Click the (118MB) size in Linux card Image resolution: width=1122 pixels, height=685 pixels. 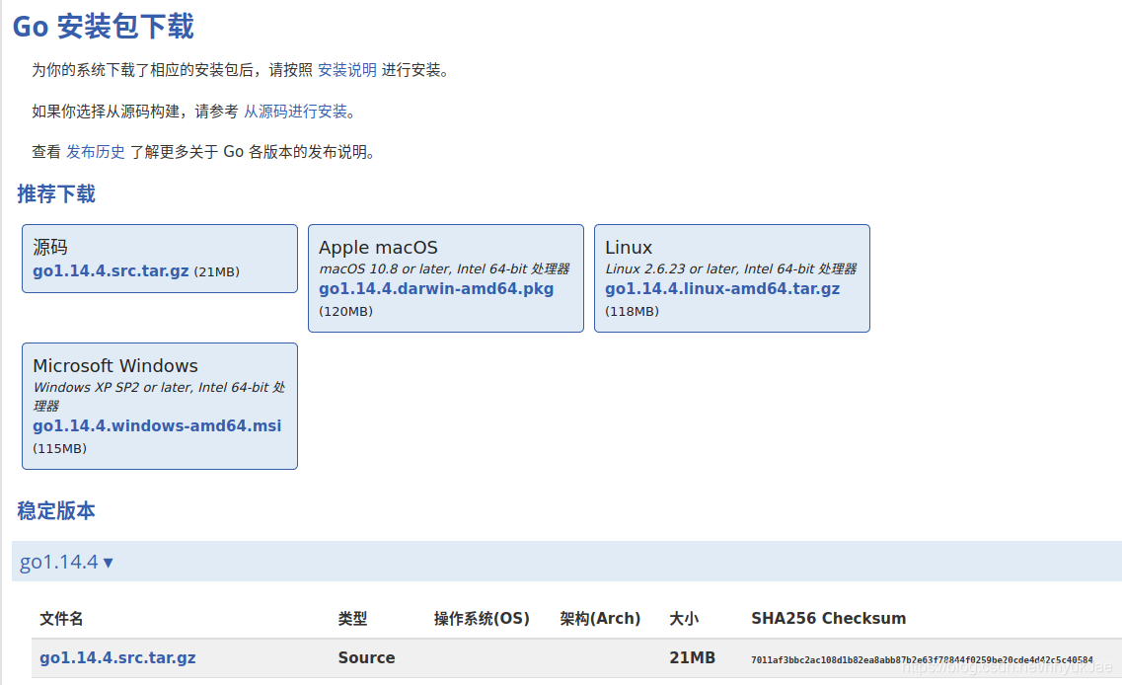tap(633, 311)
